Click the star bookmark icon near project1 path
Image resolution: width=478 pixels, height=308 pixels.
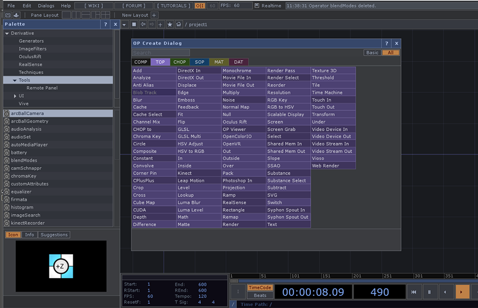point(171,24)
